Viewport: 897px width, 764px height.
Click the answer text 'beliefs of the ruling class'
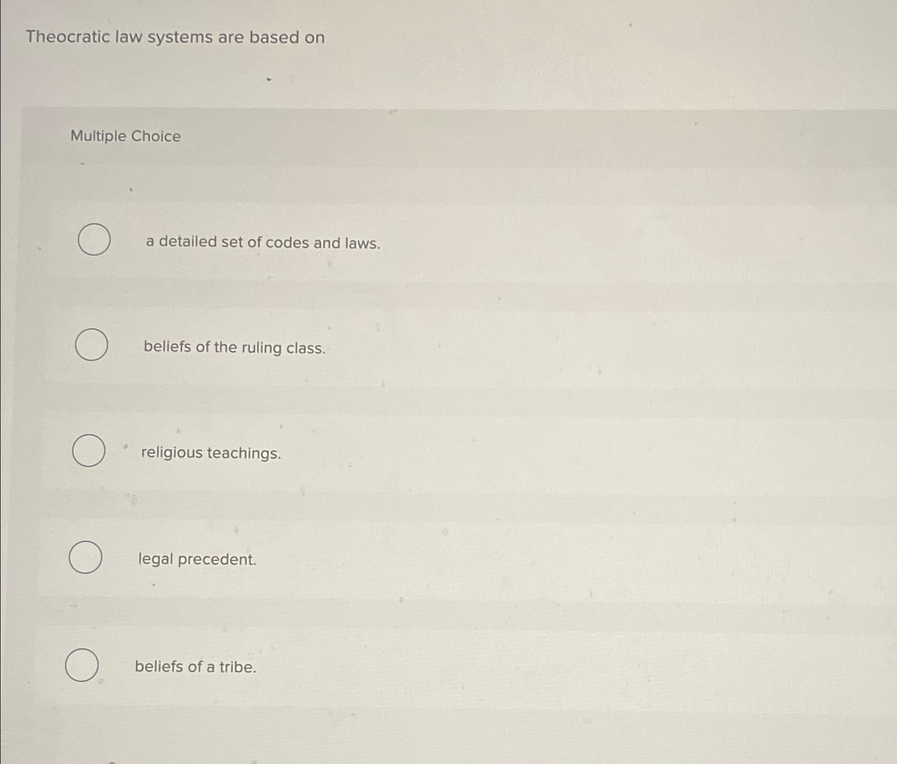point(233,347)
